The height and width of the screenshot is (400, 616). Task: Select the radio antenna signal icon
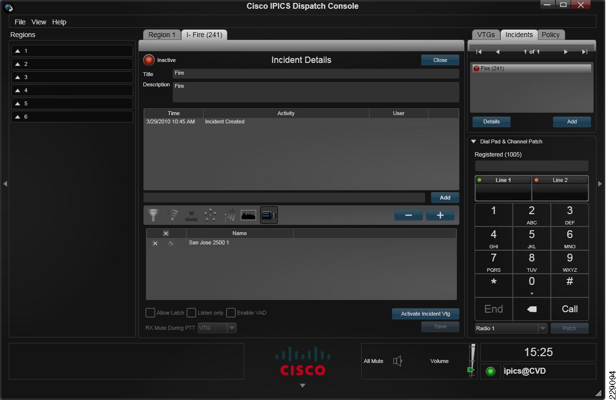[229, 215]
